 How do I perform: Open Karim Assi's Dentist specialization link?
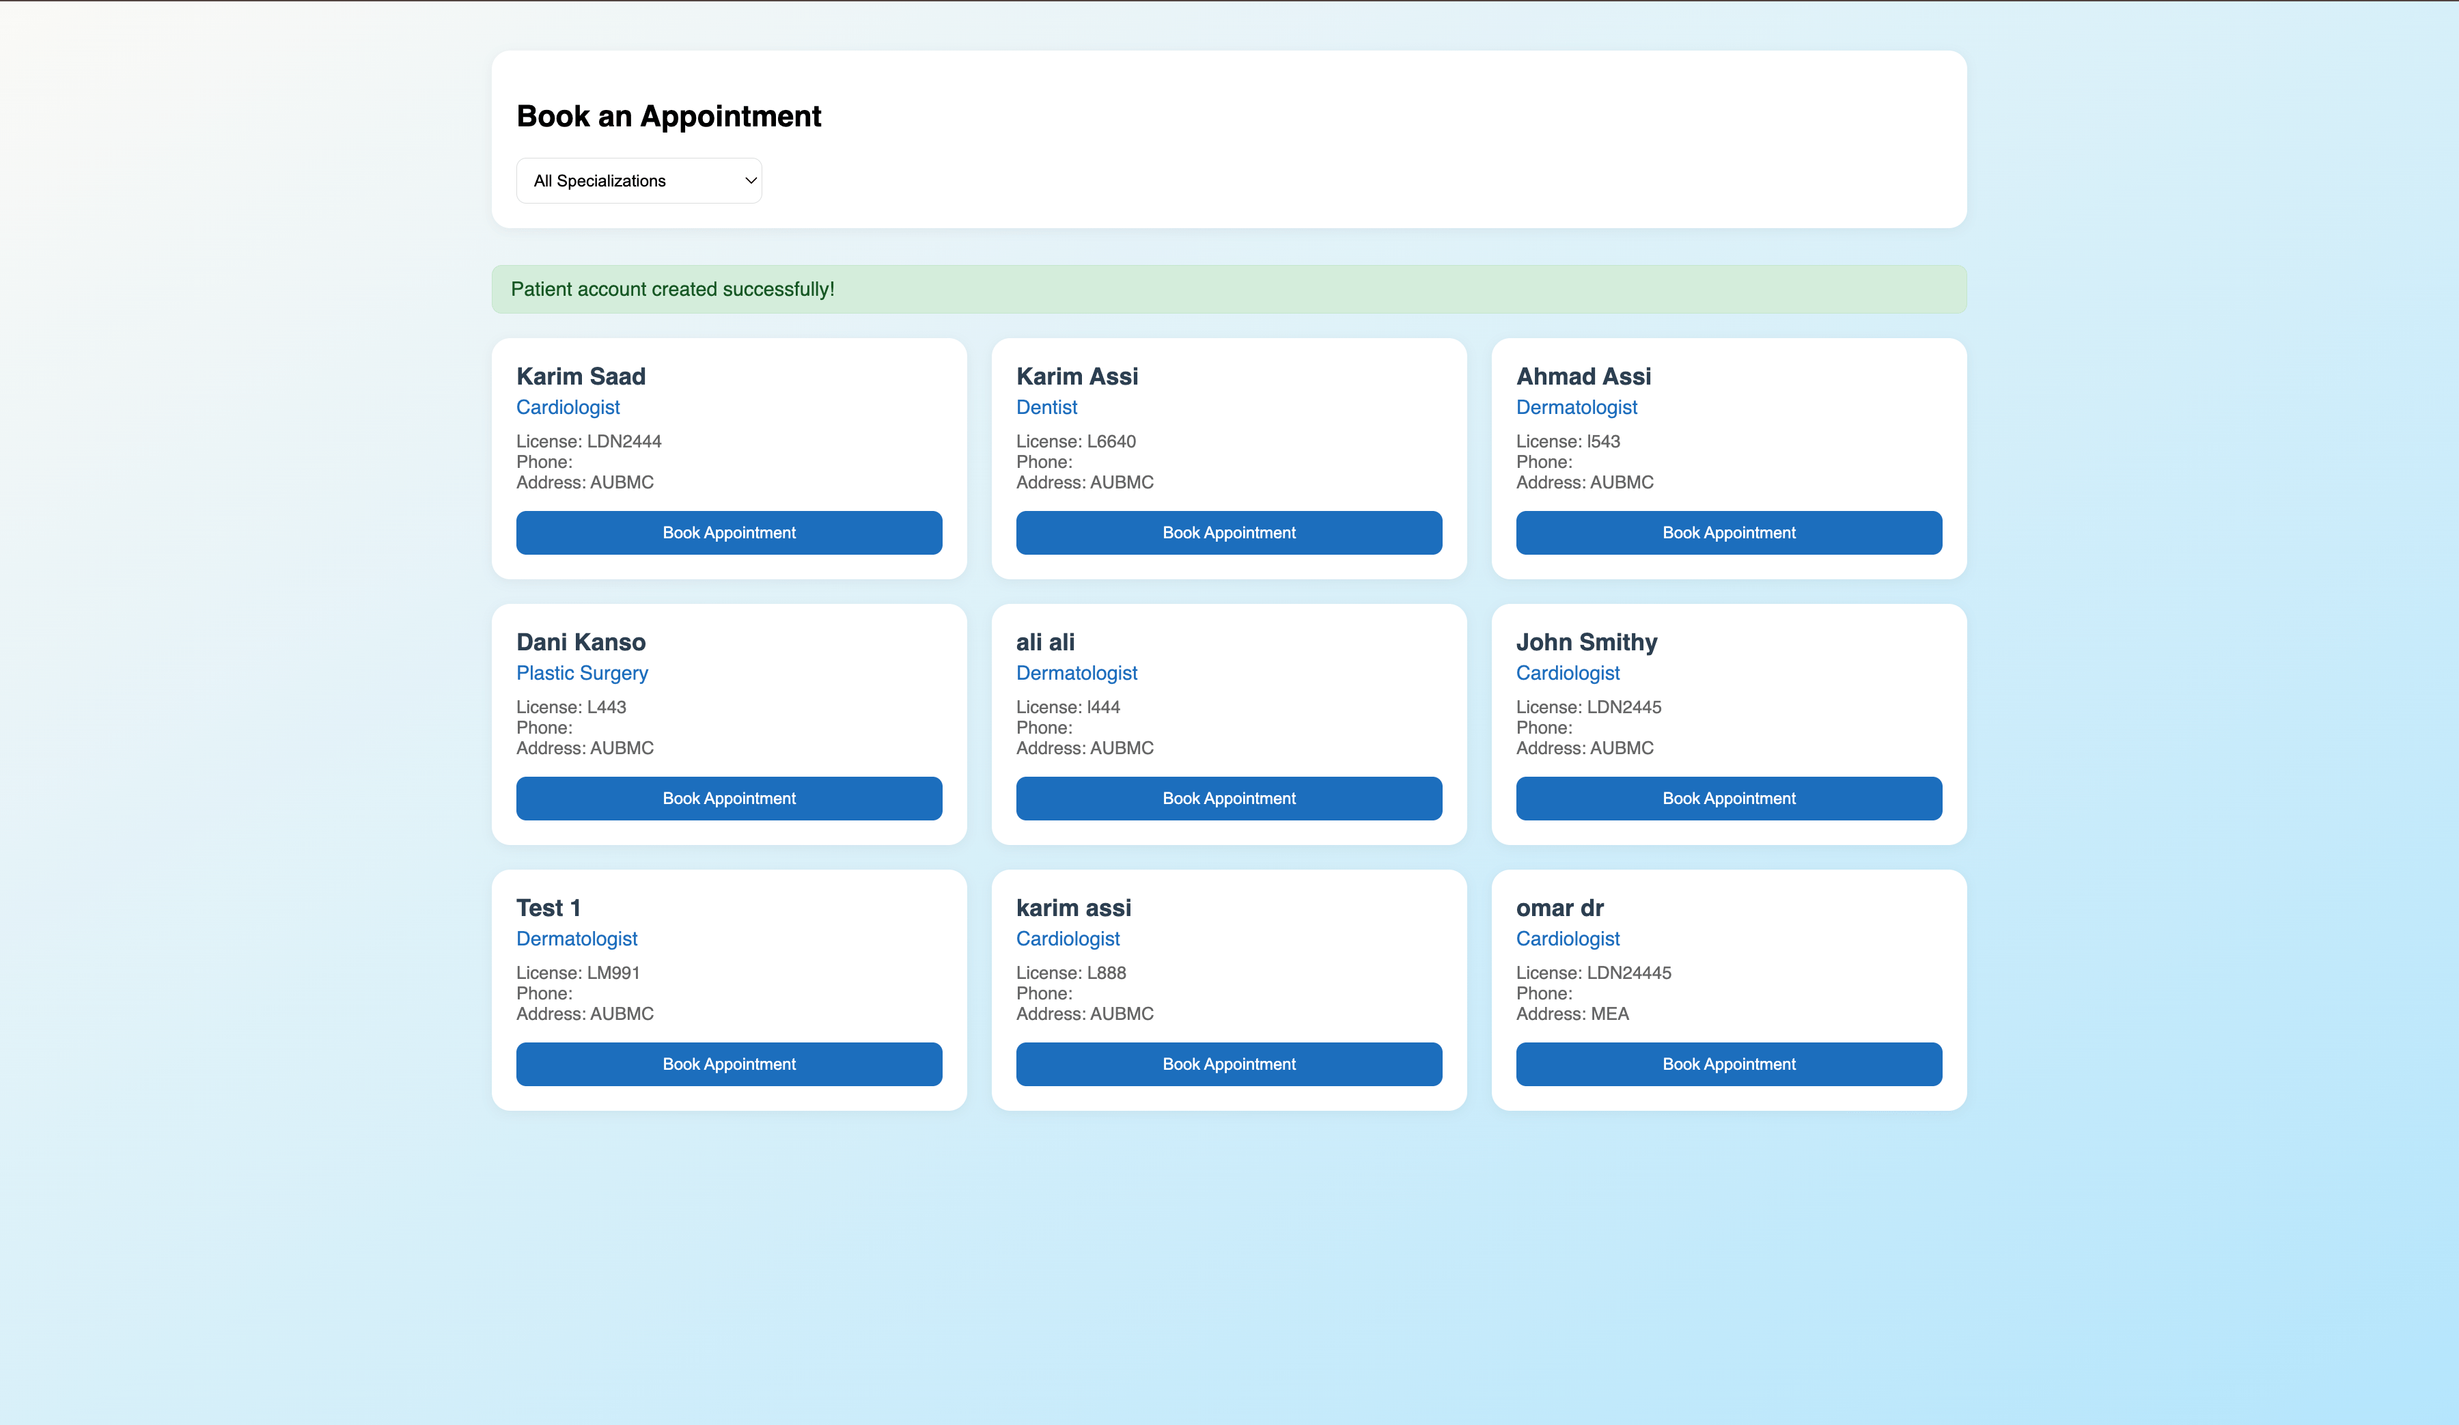click(x=1046, y=407)
